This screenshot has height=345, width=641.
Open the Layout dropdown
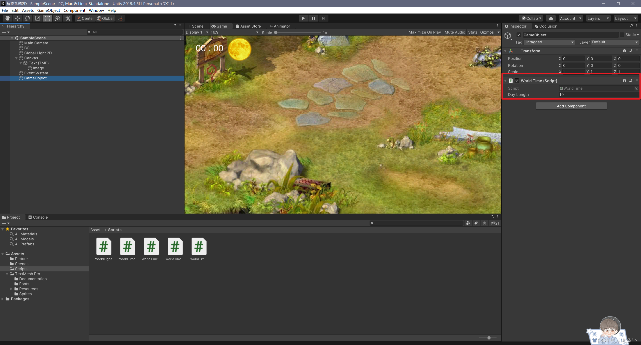626,18
